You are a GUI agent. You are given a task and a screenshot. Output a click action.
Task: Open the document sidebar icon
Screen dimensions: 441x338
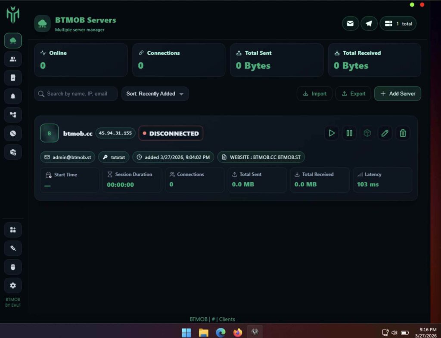13,78
